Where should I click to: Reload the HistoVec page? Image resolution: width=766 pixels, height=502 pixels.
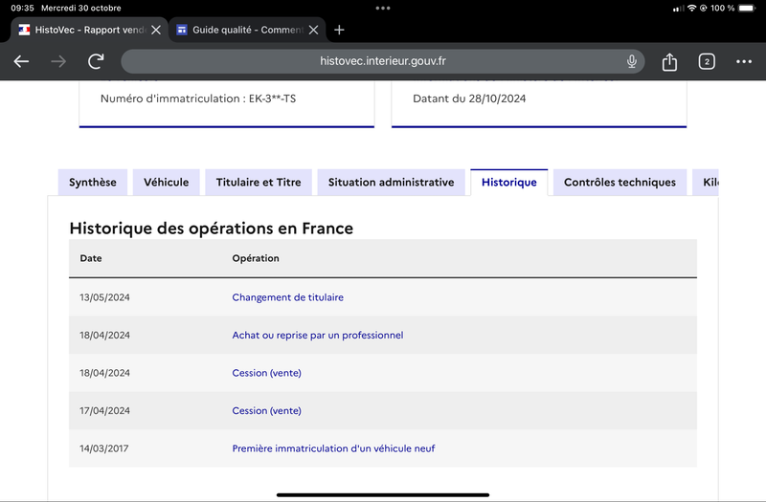[96, 61]
